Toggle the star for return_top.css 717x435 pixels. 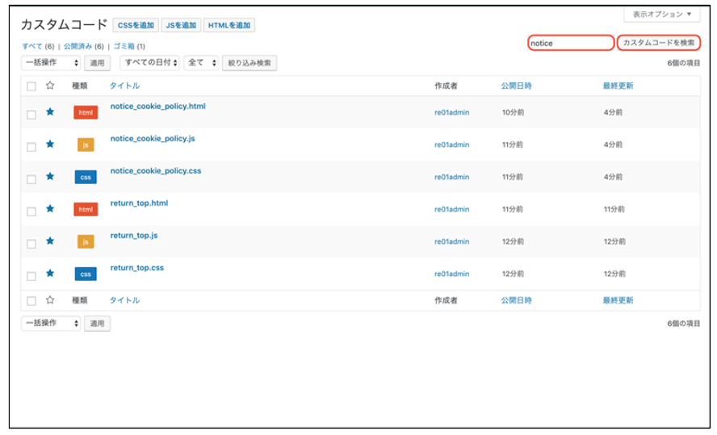click(50, 274)
